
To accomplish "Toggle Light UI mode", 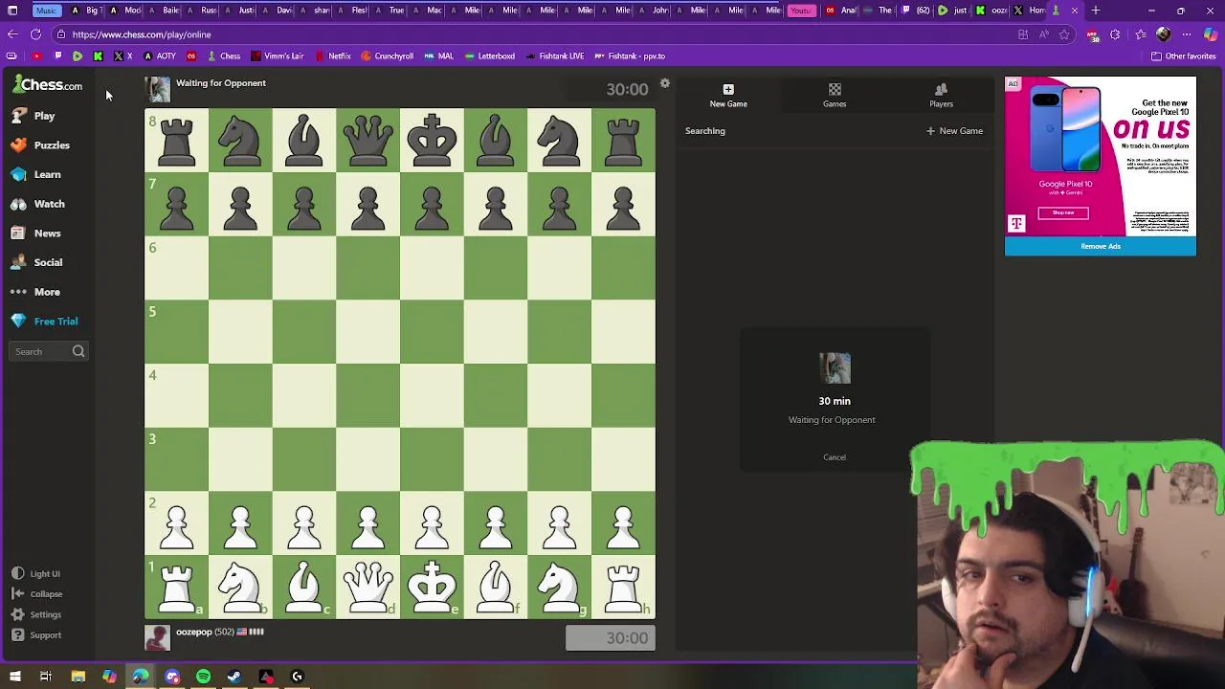I will [x=36, y=574].
